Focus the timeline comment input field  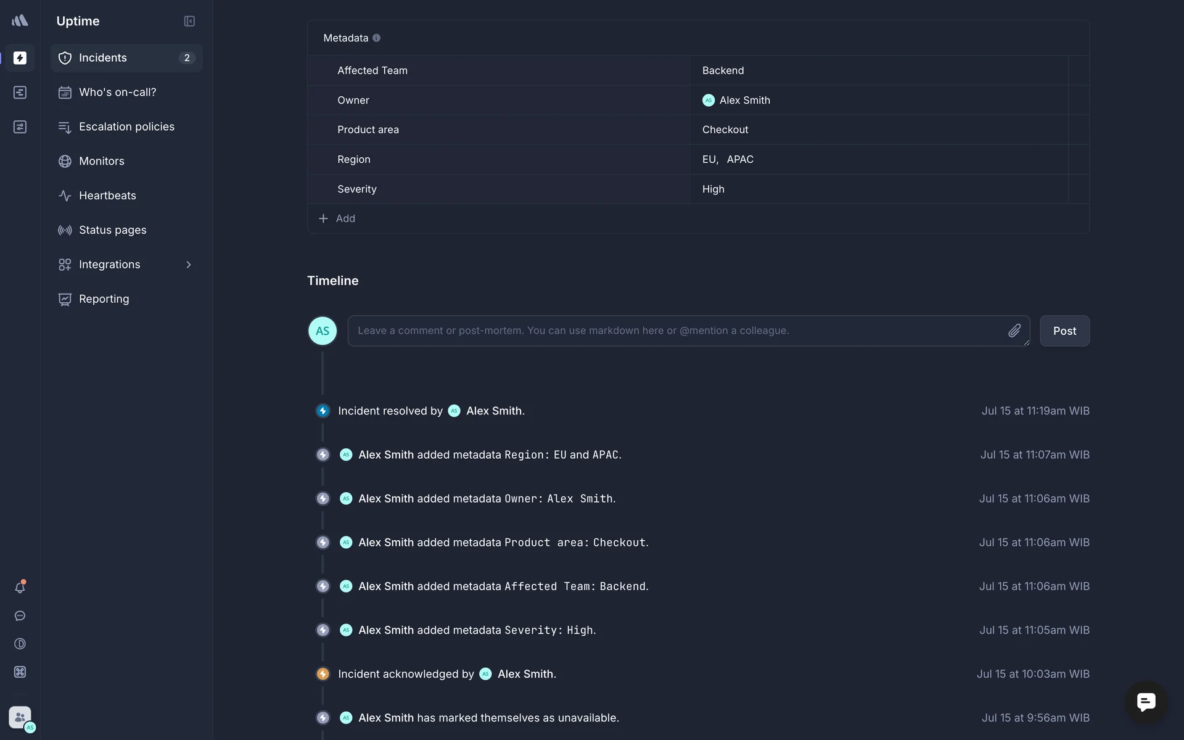678,331
